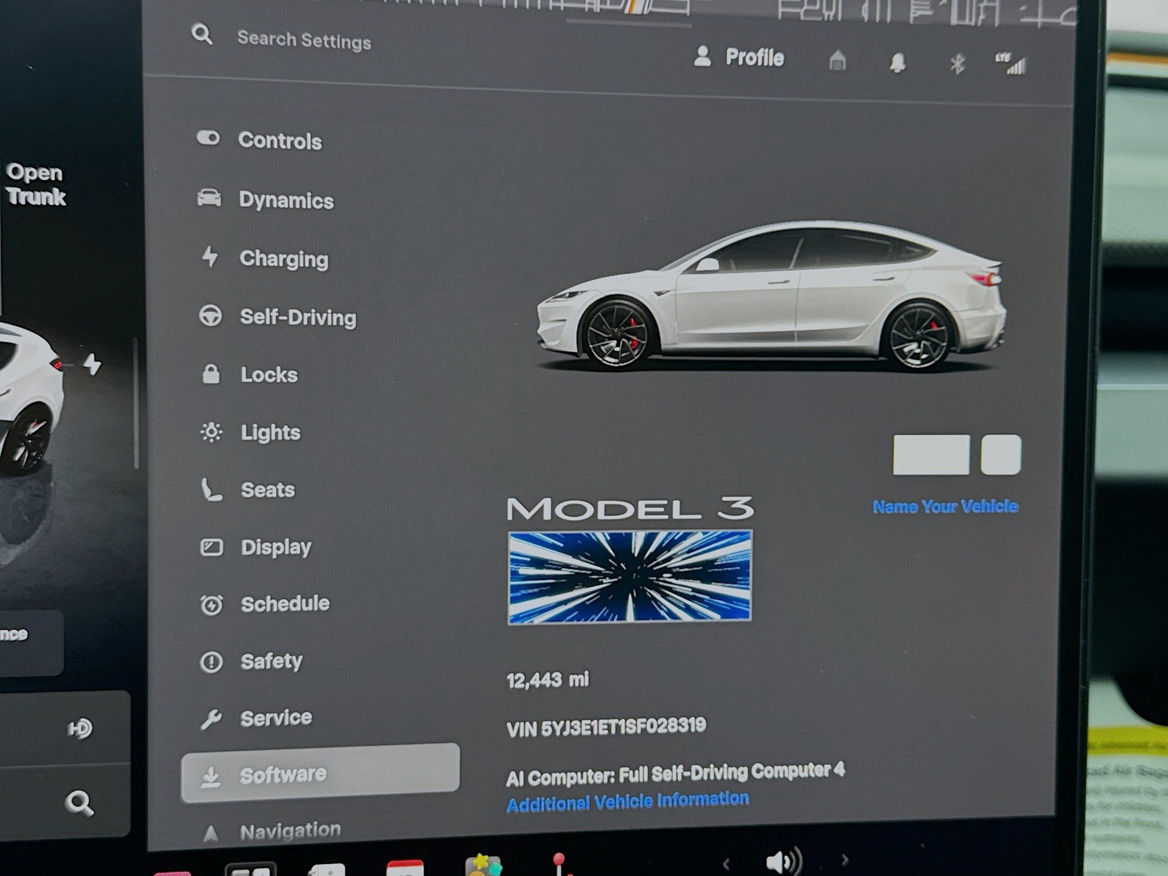Tap right chevron beside volume

coord(844,859)
